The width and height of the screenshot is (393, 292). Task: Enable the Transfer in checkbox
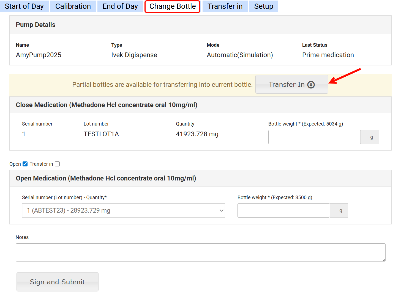tap(57, 164)
